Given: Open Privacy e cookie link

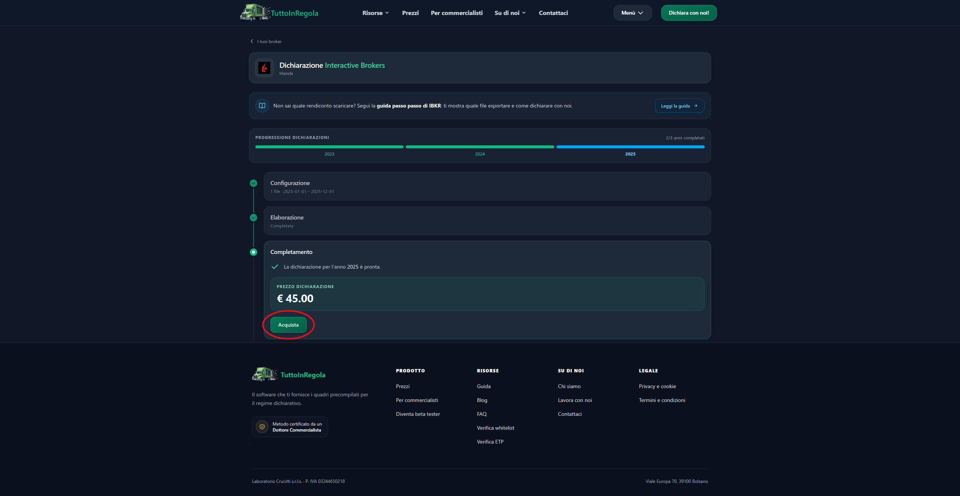Looking at the screenshot, I should click(x=657, y=386).
